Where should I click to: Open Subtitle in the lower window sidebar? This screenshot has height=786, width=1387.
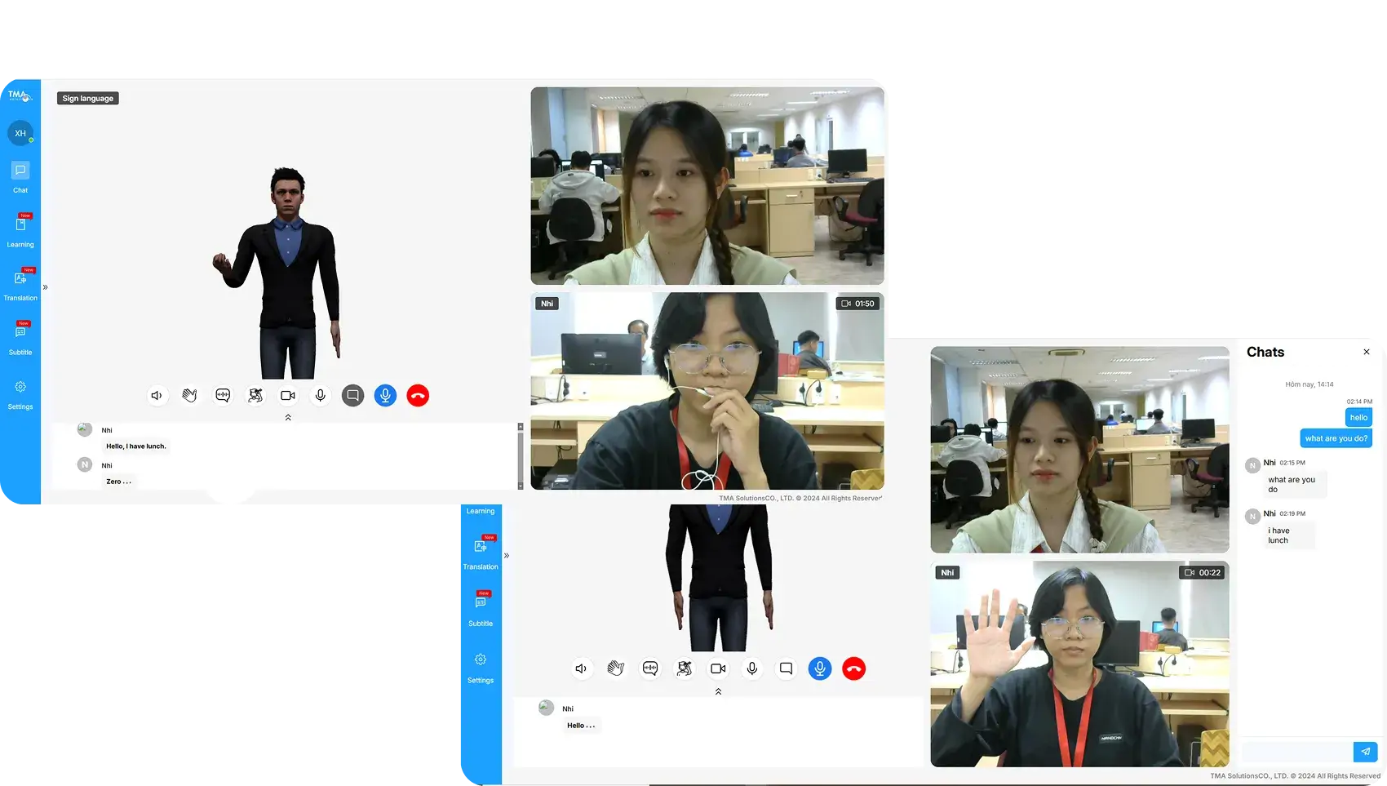click(x=481, y=609)
